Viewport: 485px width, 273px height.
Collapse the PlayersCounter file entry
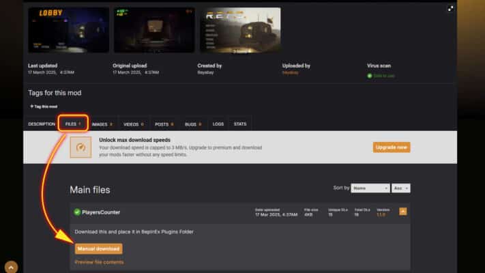[403, 212]
